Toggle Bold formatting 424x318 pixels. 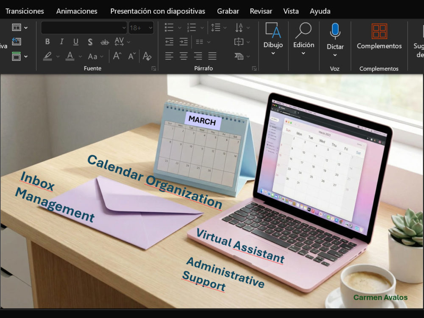pyautogui.click(x=47, y=42)
